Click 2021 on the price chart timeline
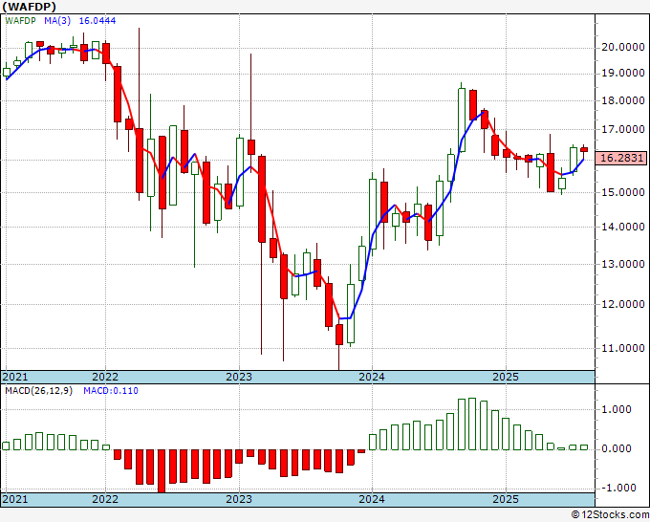 point(15,377)
